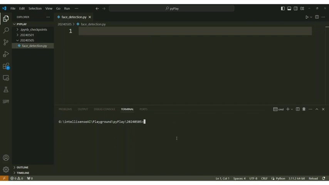Expand the OUTLINE section
The width and height of the screenshot is (329, 185).
[x=22, y=167]
